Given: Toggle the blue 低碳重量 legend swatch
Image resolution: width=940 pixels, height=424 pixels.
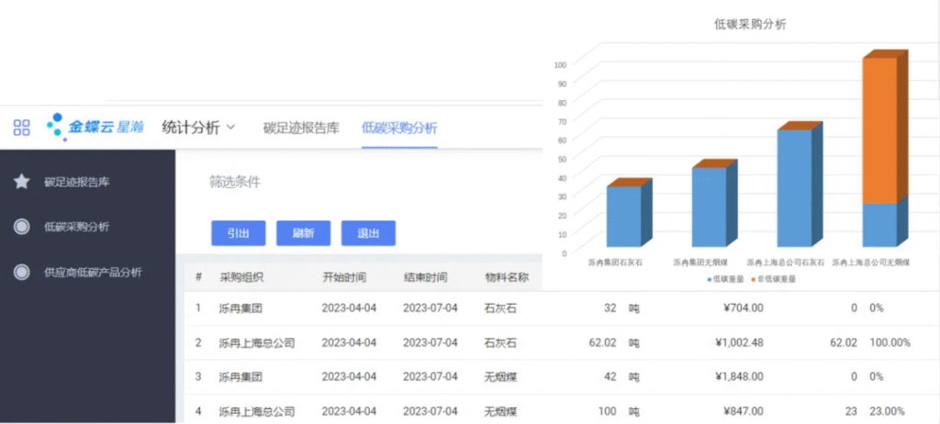Looking at the screenshot, I should (710, 279).
